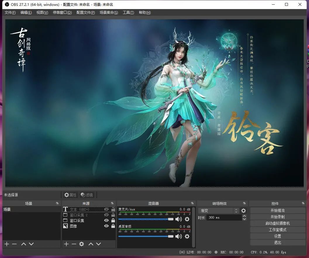Add a new scene with plus icon
The image size is (309, 258).
coord(7,244)
